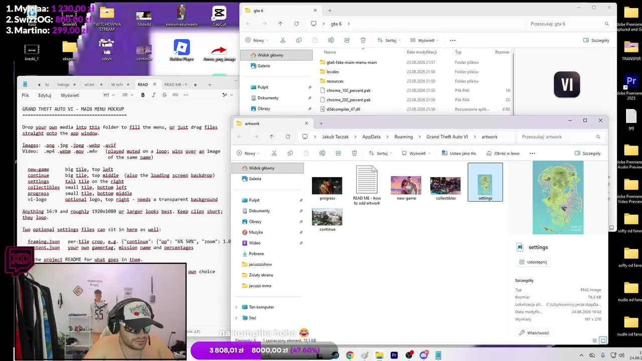This screenshot has height=361, width=642.
Task: Refresh the gta 6 folder view
Action: point(296,24)
